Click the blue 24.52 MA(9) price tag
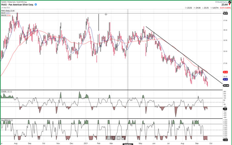Screen dimensions: 232x145 [x=225, y=79]
